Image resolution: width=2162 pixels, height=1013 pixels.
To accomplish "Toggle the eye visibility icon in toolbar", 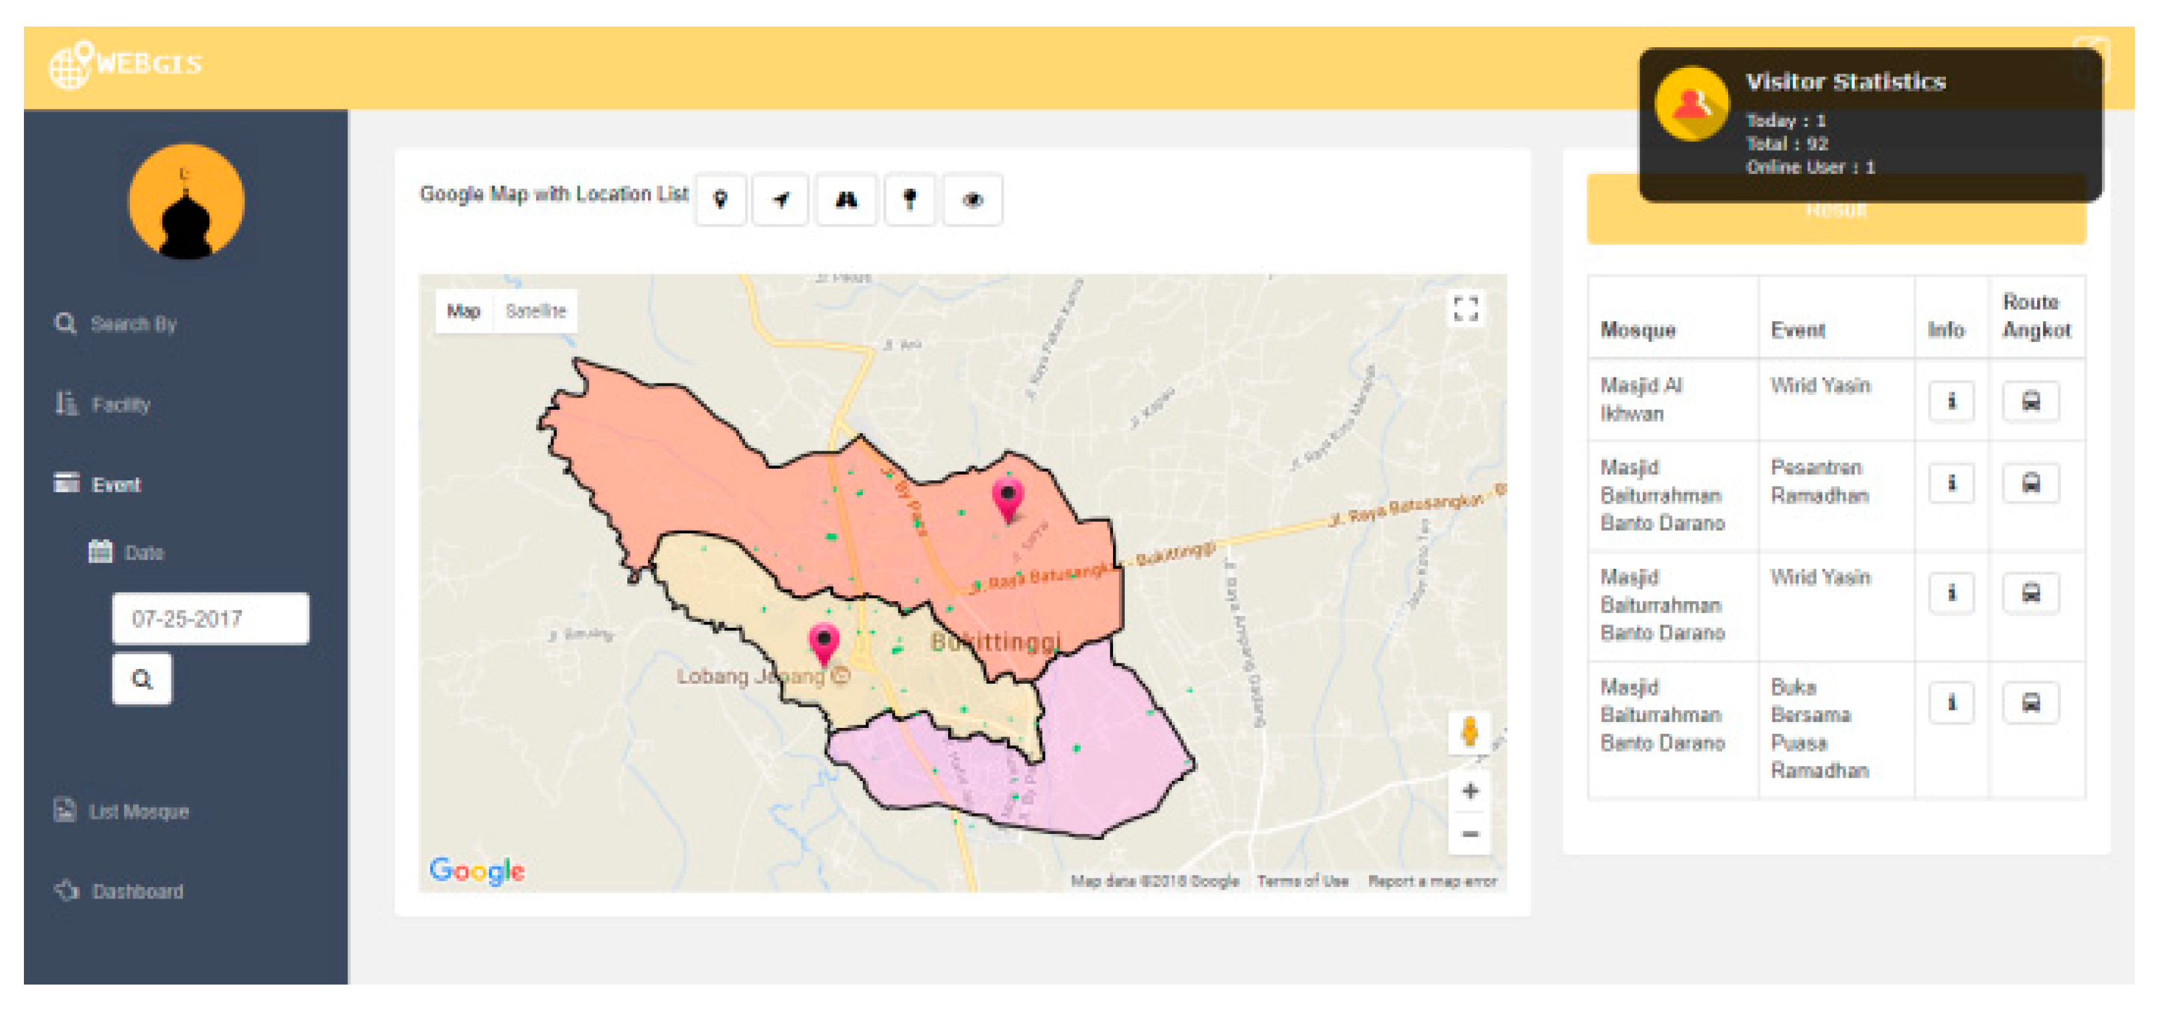I will pos(972,200).
